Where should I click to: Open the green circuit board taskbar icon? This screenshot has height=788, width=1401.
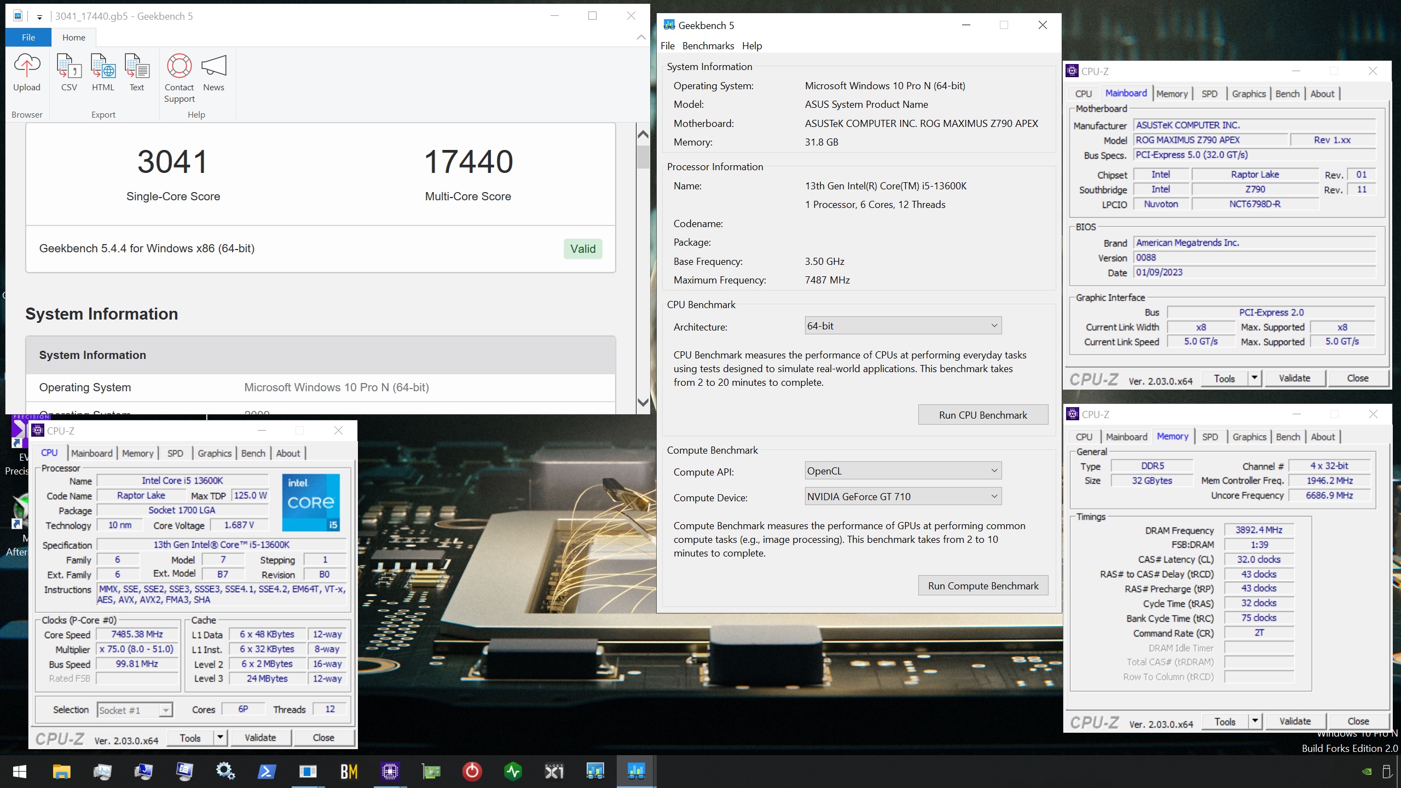point(431,772)
